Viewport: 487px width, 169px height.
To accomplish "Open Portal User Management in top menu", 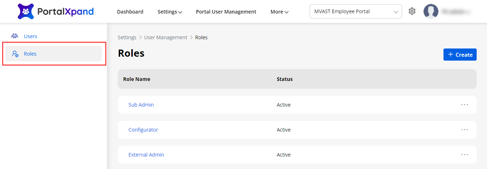I will pos(226,12).
